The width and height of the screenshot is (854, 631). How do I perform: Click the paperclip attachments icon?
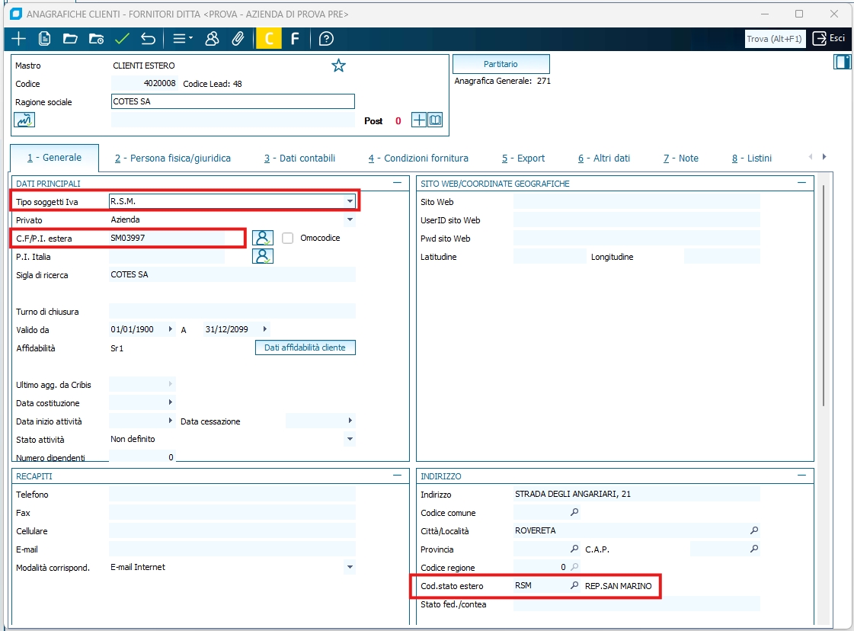click(238, 39)
